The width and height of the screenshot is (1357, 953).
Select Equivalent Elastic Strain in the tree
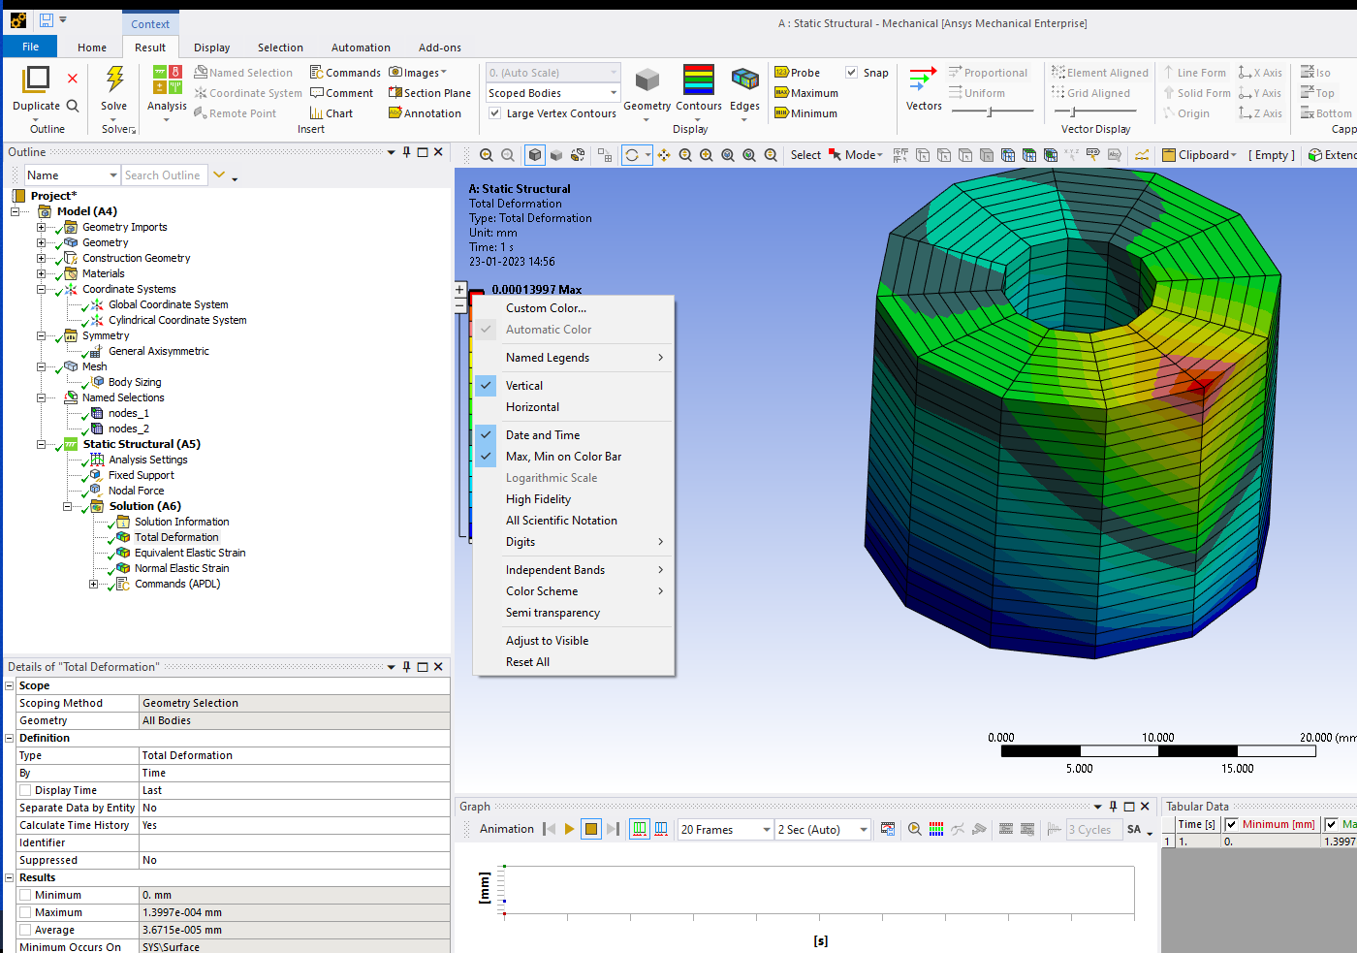[x=190, y=553]
